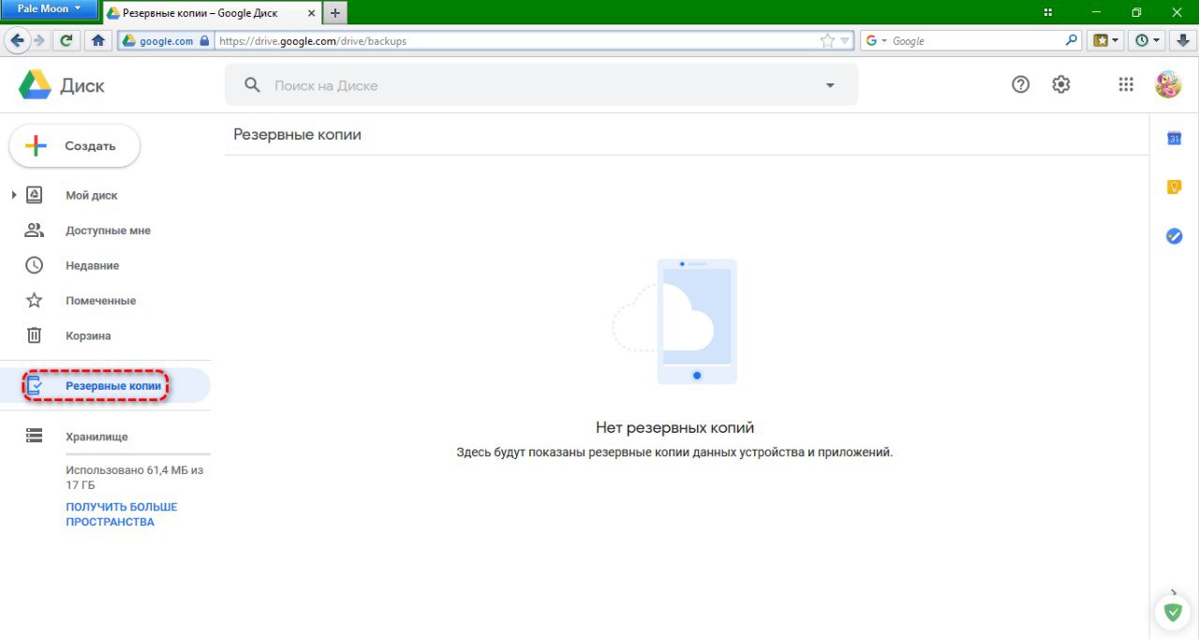
Task: Click the green shield protection badge
Action: [1172, 613]
